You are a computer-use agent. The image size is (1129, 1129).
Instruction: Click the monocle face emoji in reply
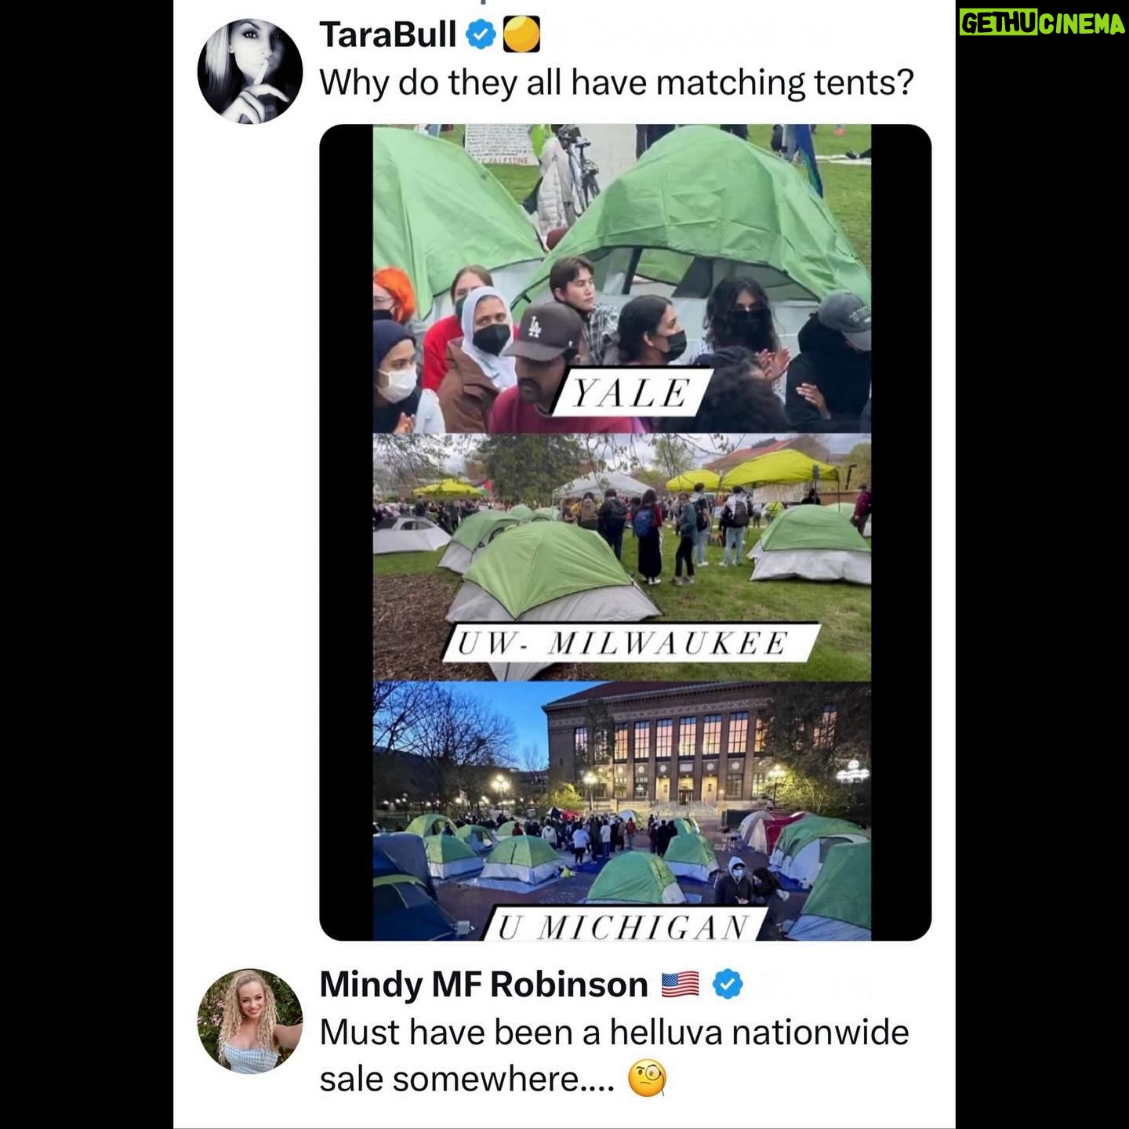(x=647, y=1080)
